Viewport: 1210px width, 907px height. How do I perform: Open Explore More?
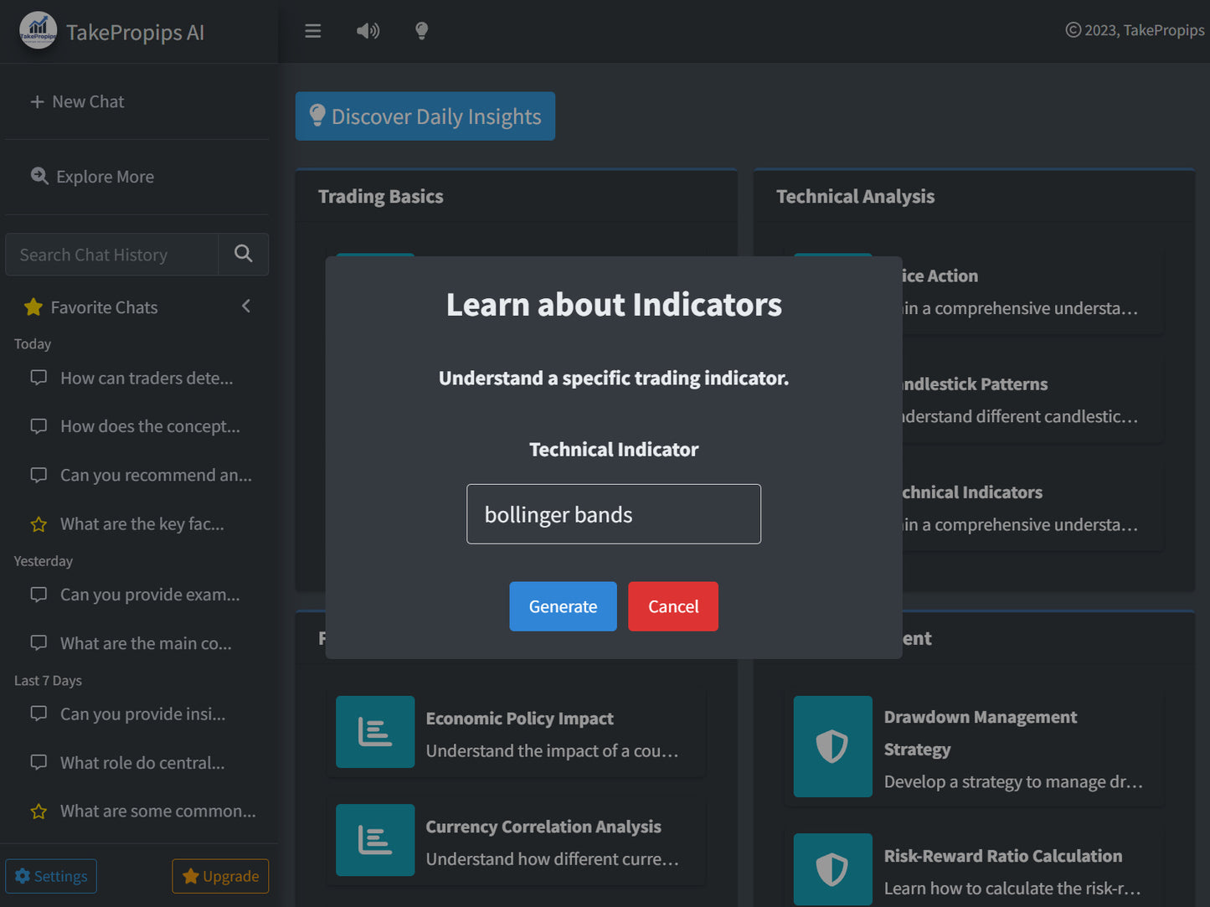coord(93,177)
